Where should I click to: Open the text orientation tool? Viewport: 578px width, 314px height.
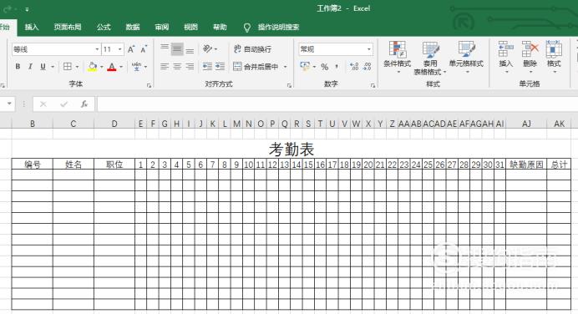208,48
